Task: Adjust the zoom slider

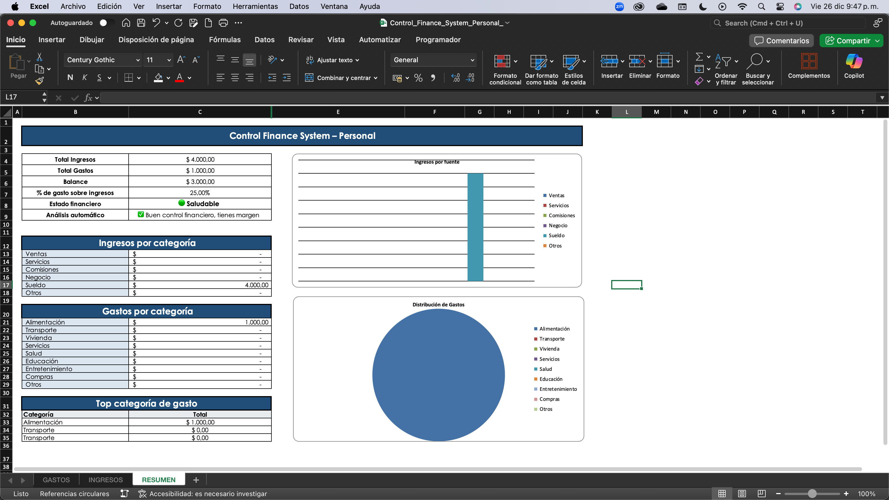Action: 813,493
